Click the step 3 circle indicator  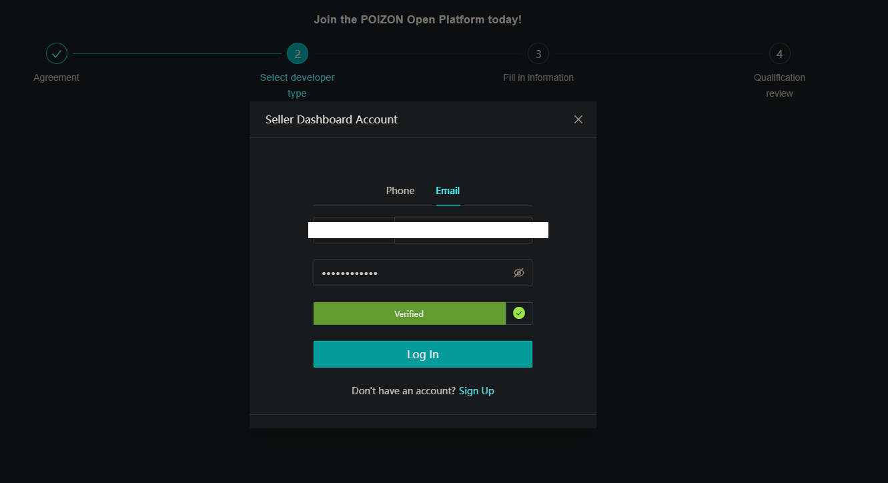pos(538,53)
